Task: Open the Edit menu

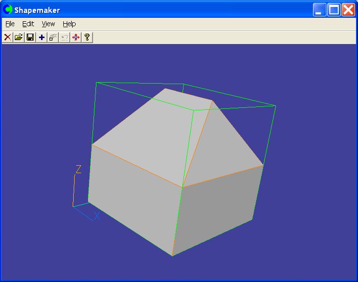Action: (28, 24)
